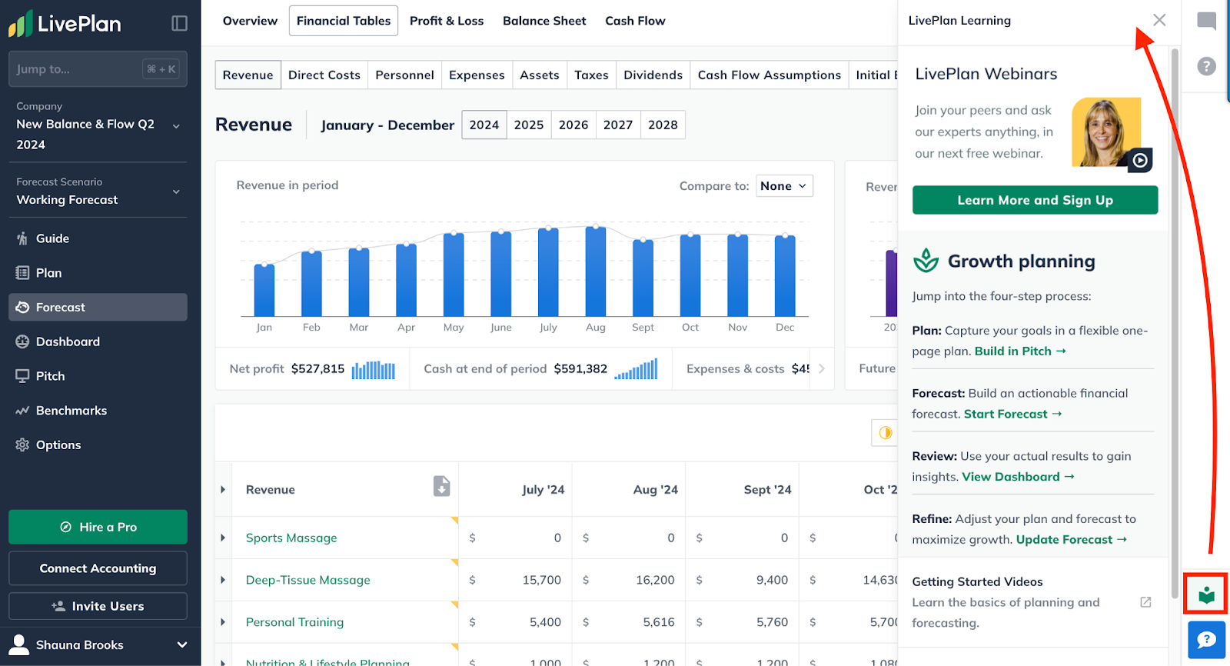Expand the Sports Massage row

(223, 538)
